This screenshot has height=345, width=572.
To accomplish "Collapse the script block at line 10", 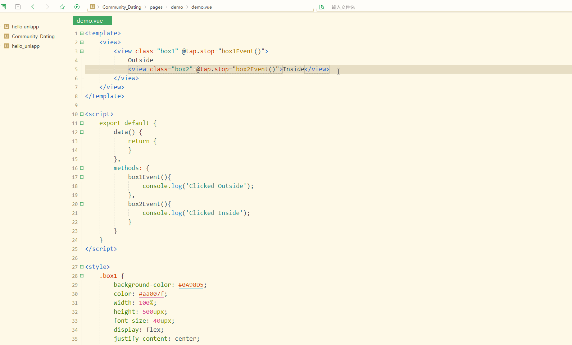I will tap(82, 114).
